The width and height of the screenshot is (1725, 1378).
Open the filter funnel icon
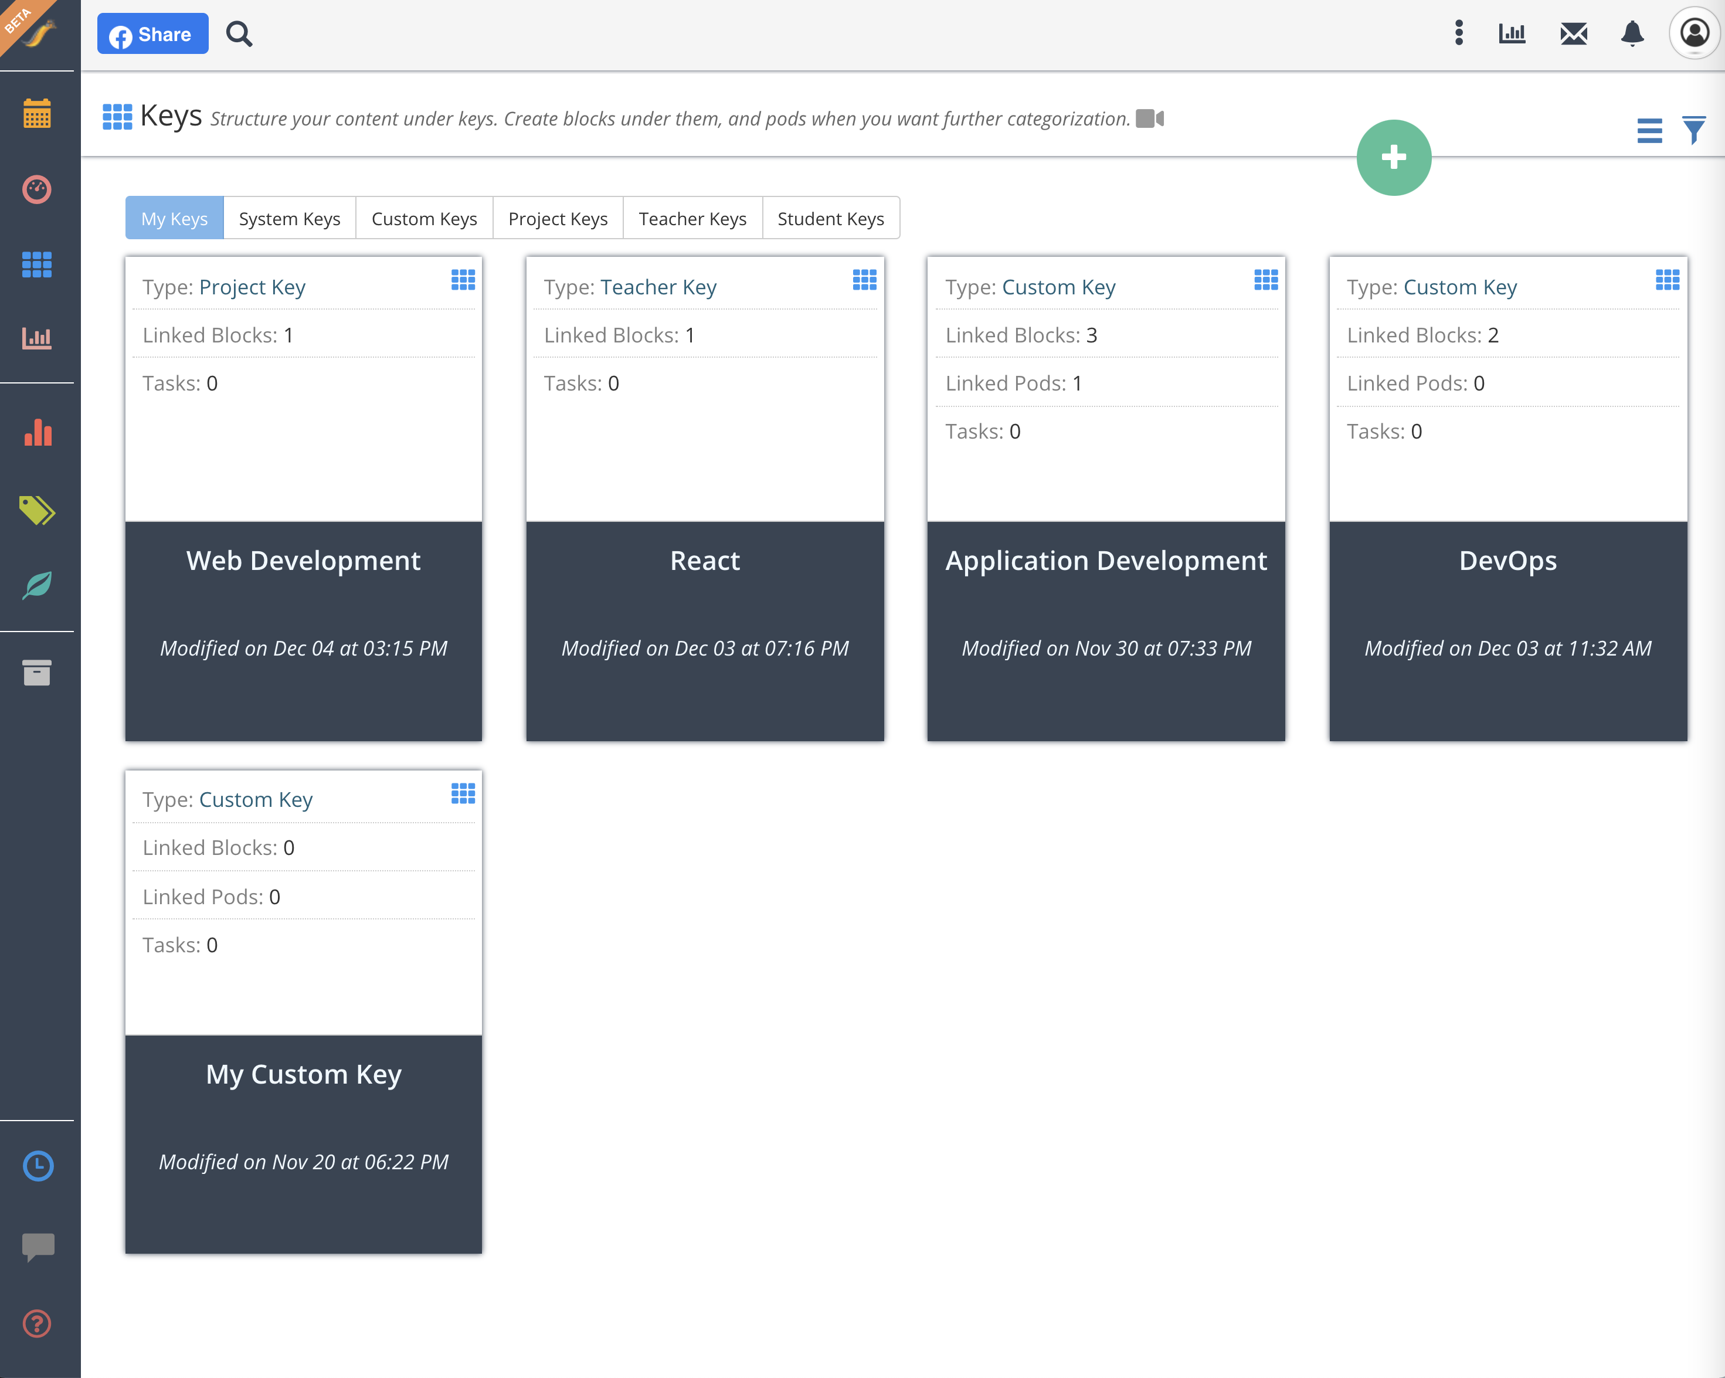(1693, 130)
